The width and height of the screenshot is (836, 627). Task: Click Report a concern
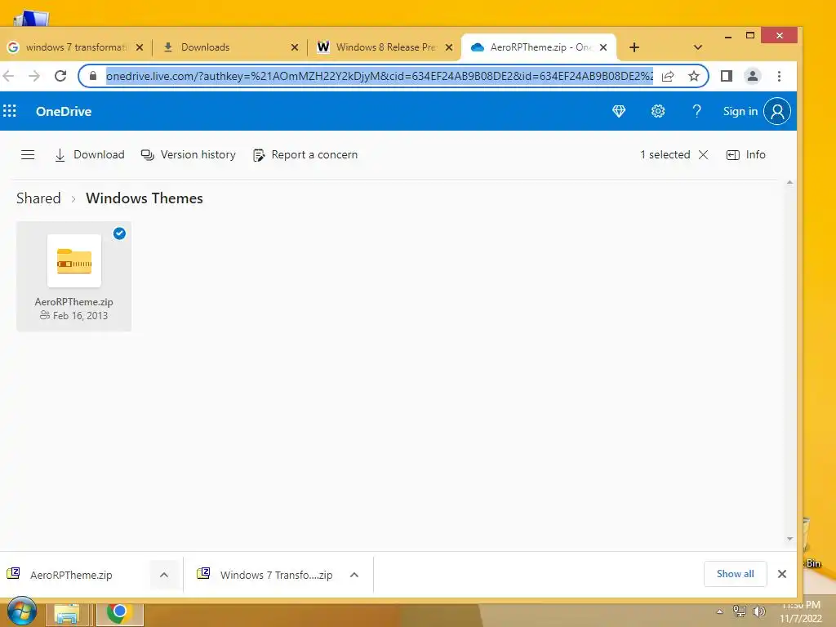pyautogui.click(x=305, y=154)
